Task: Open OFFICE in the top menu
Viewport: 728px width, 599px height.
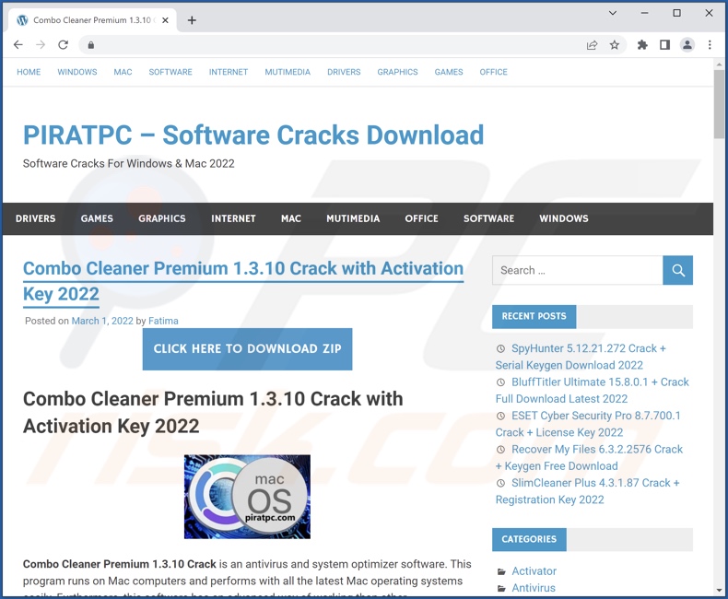Action: pos(494,72)
